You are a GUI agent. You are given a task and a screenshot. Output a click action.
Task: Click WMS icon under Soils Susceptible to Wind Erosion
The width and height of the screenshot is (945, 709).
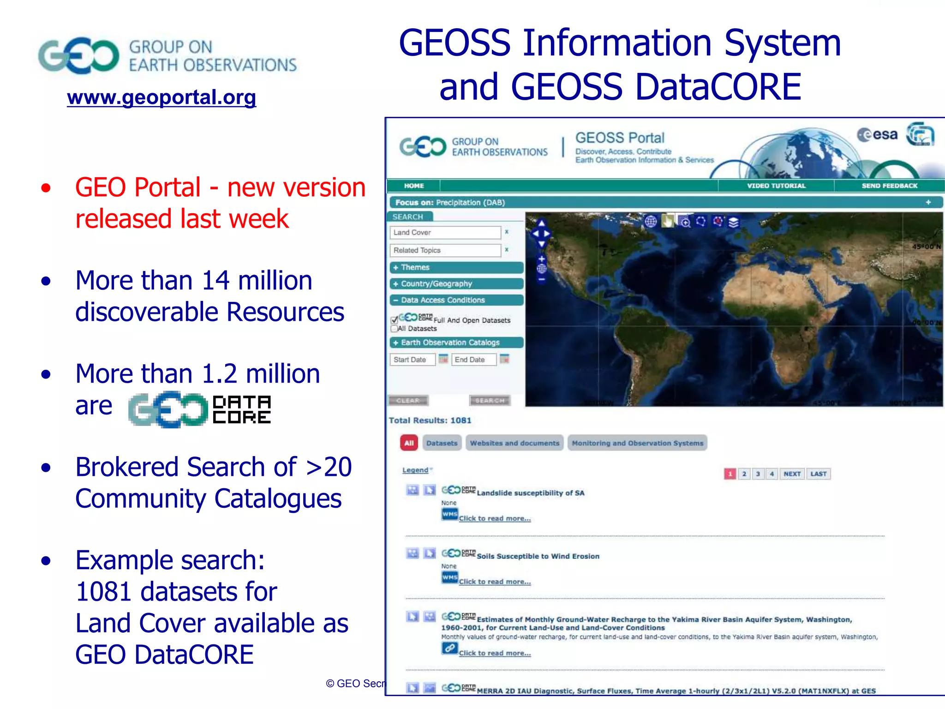(x=449, y=577)
